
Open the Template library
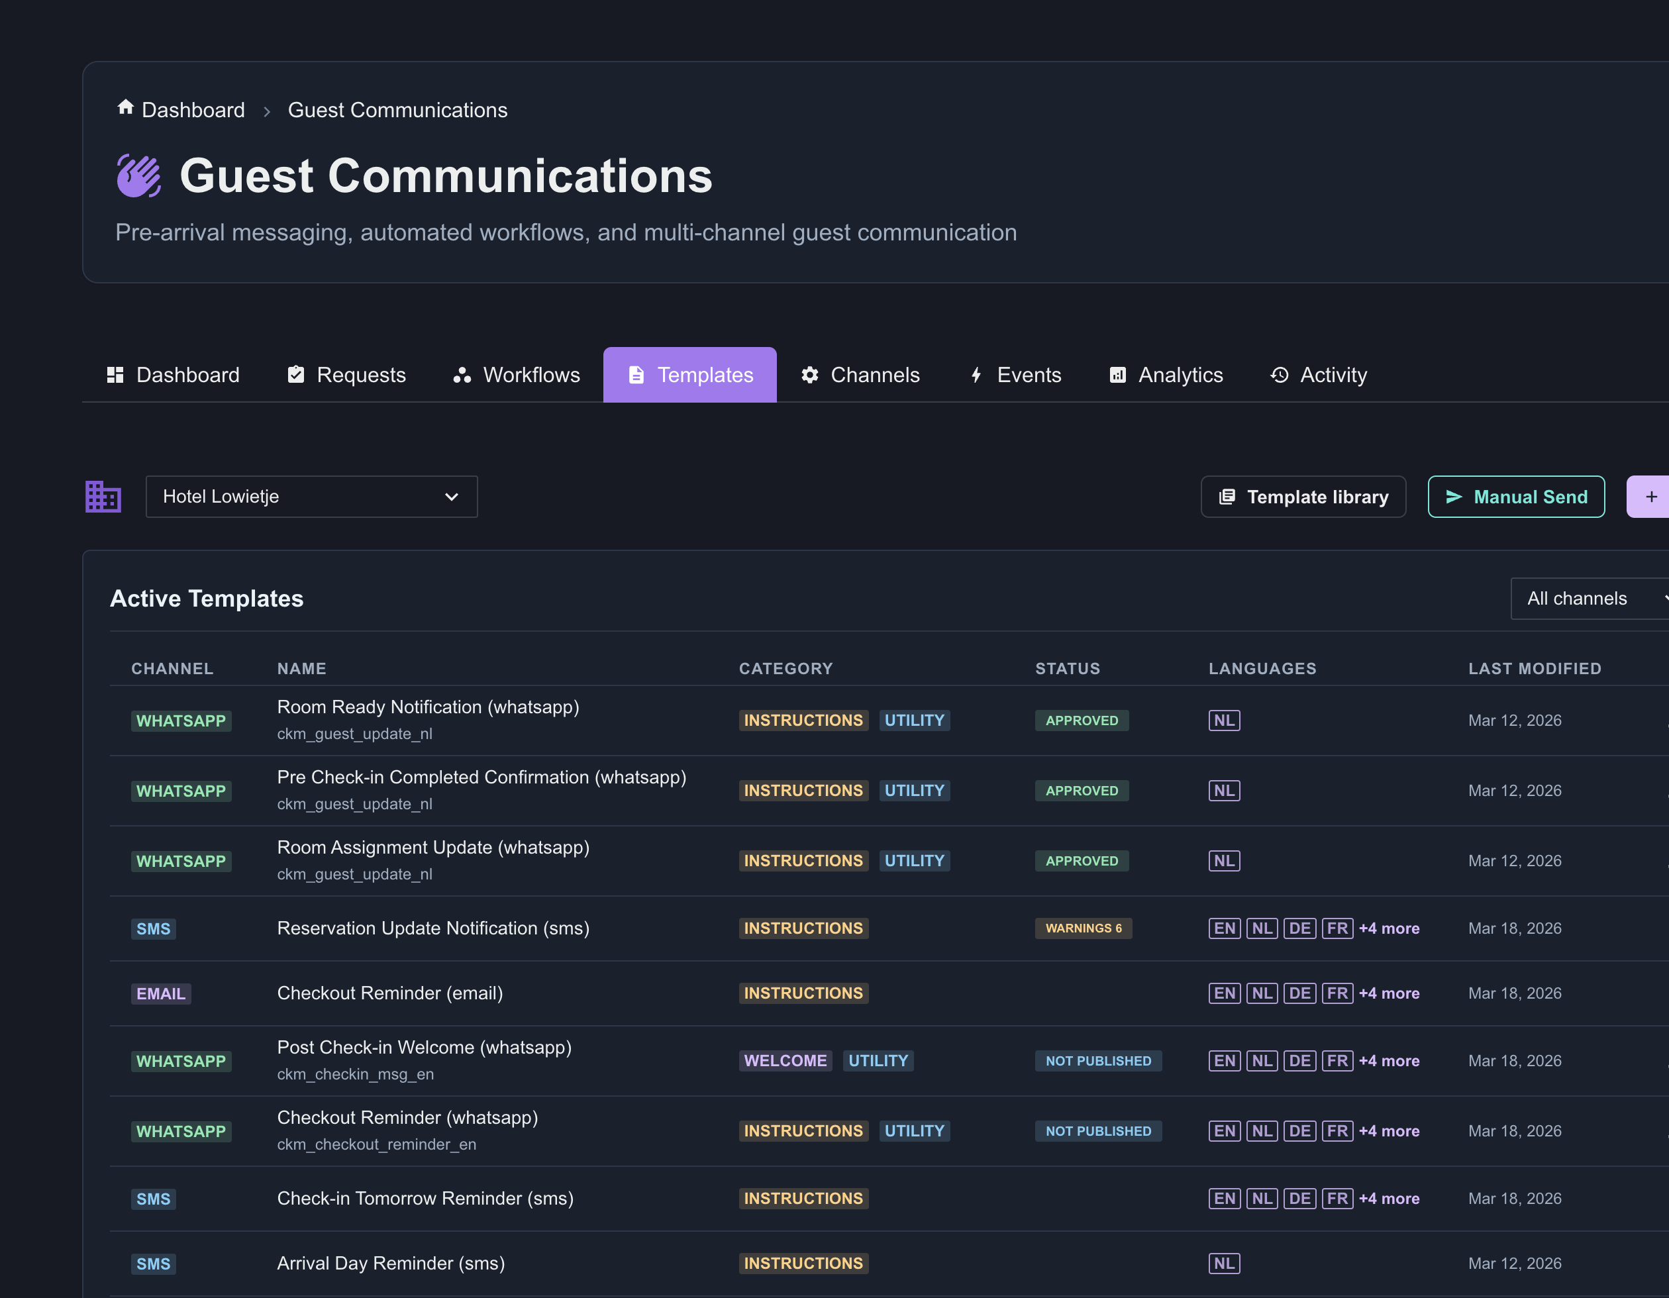pyautogui.click(x=1303, y=497)
